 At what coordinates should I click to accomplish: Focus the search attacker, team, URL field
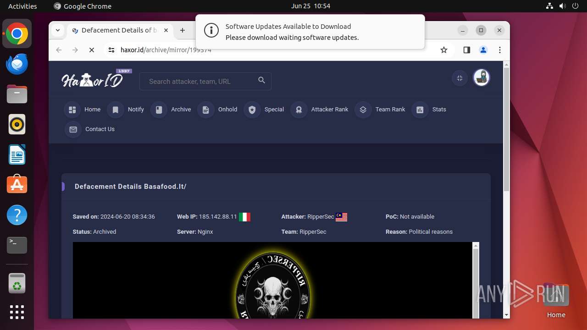coord(205,82)
